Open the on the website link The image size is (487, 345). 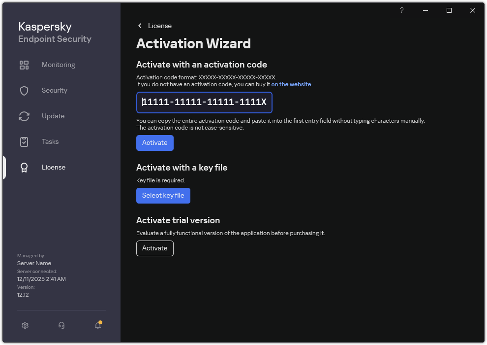(291, 84)
